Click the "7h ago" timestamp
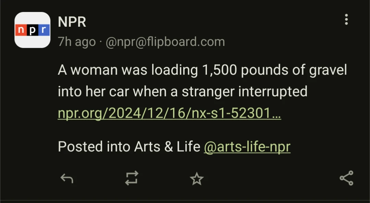 pyautogui.click(x=77, y=42)
